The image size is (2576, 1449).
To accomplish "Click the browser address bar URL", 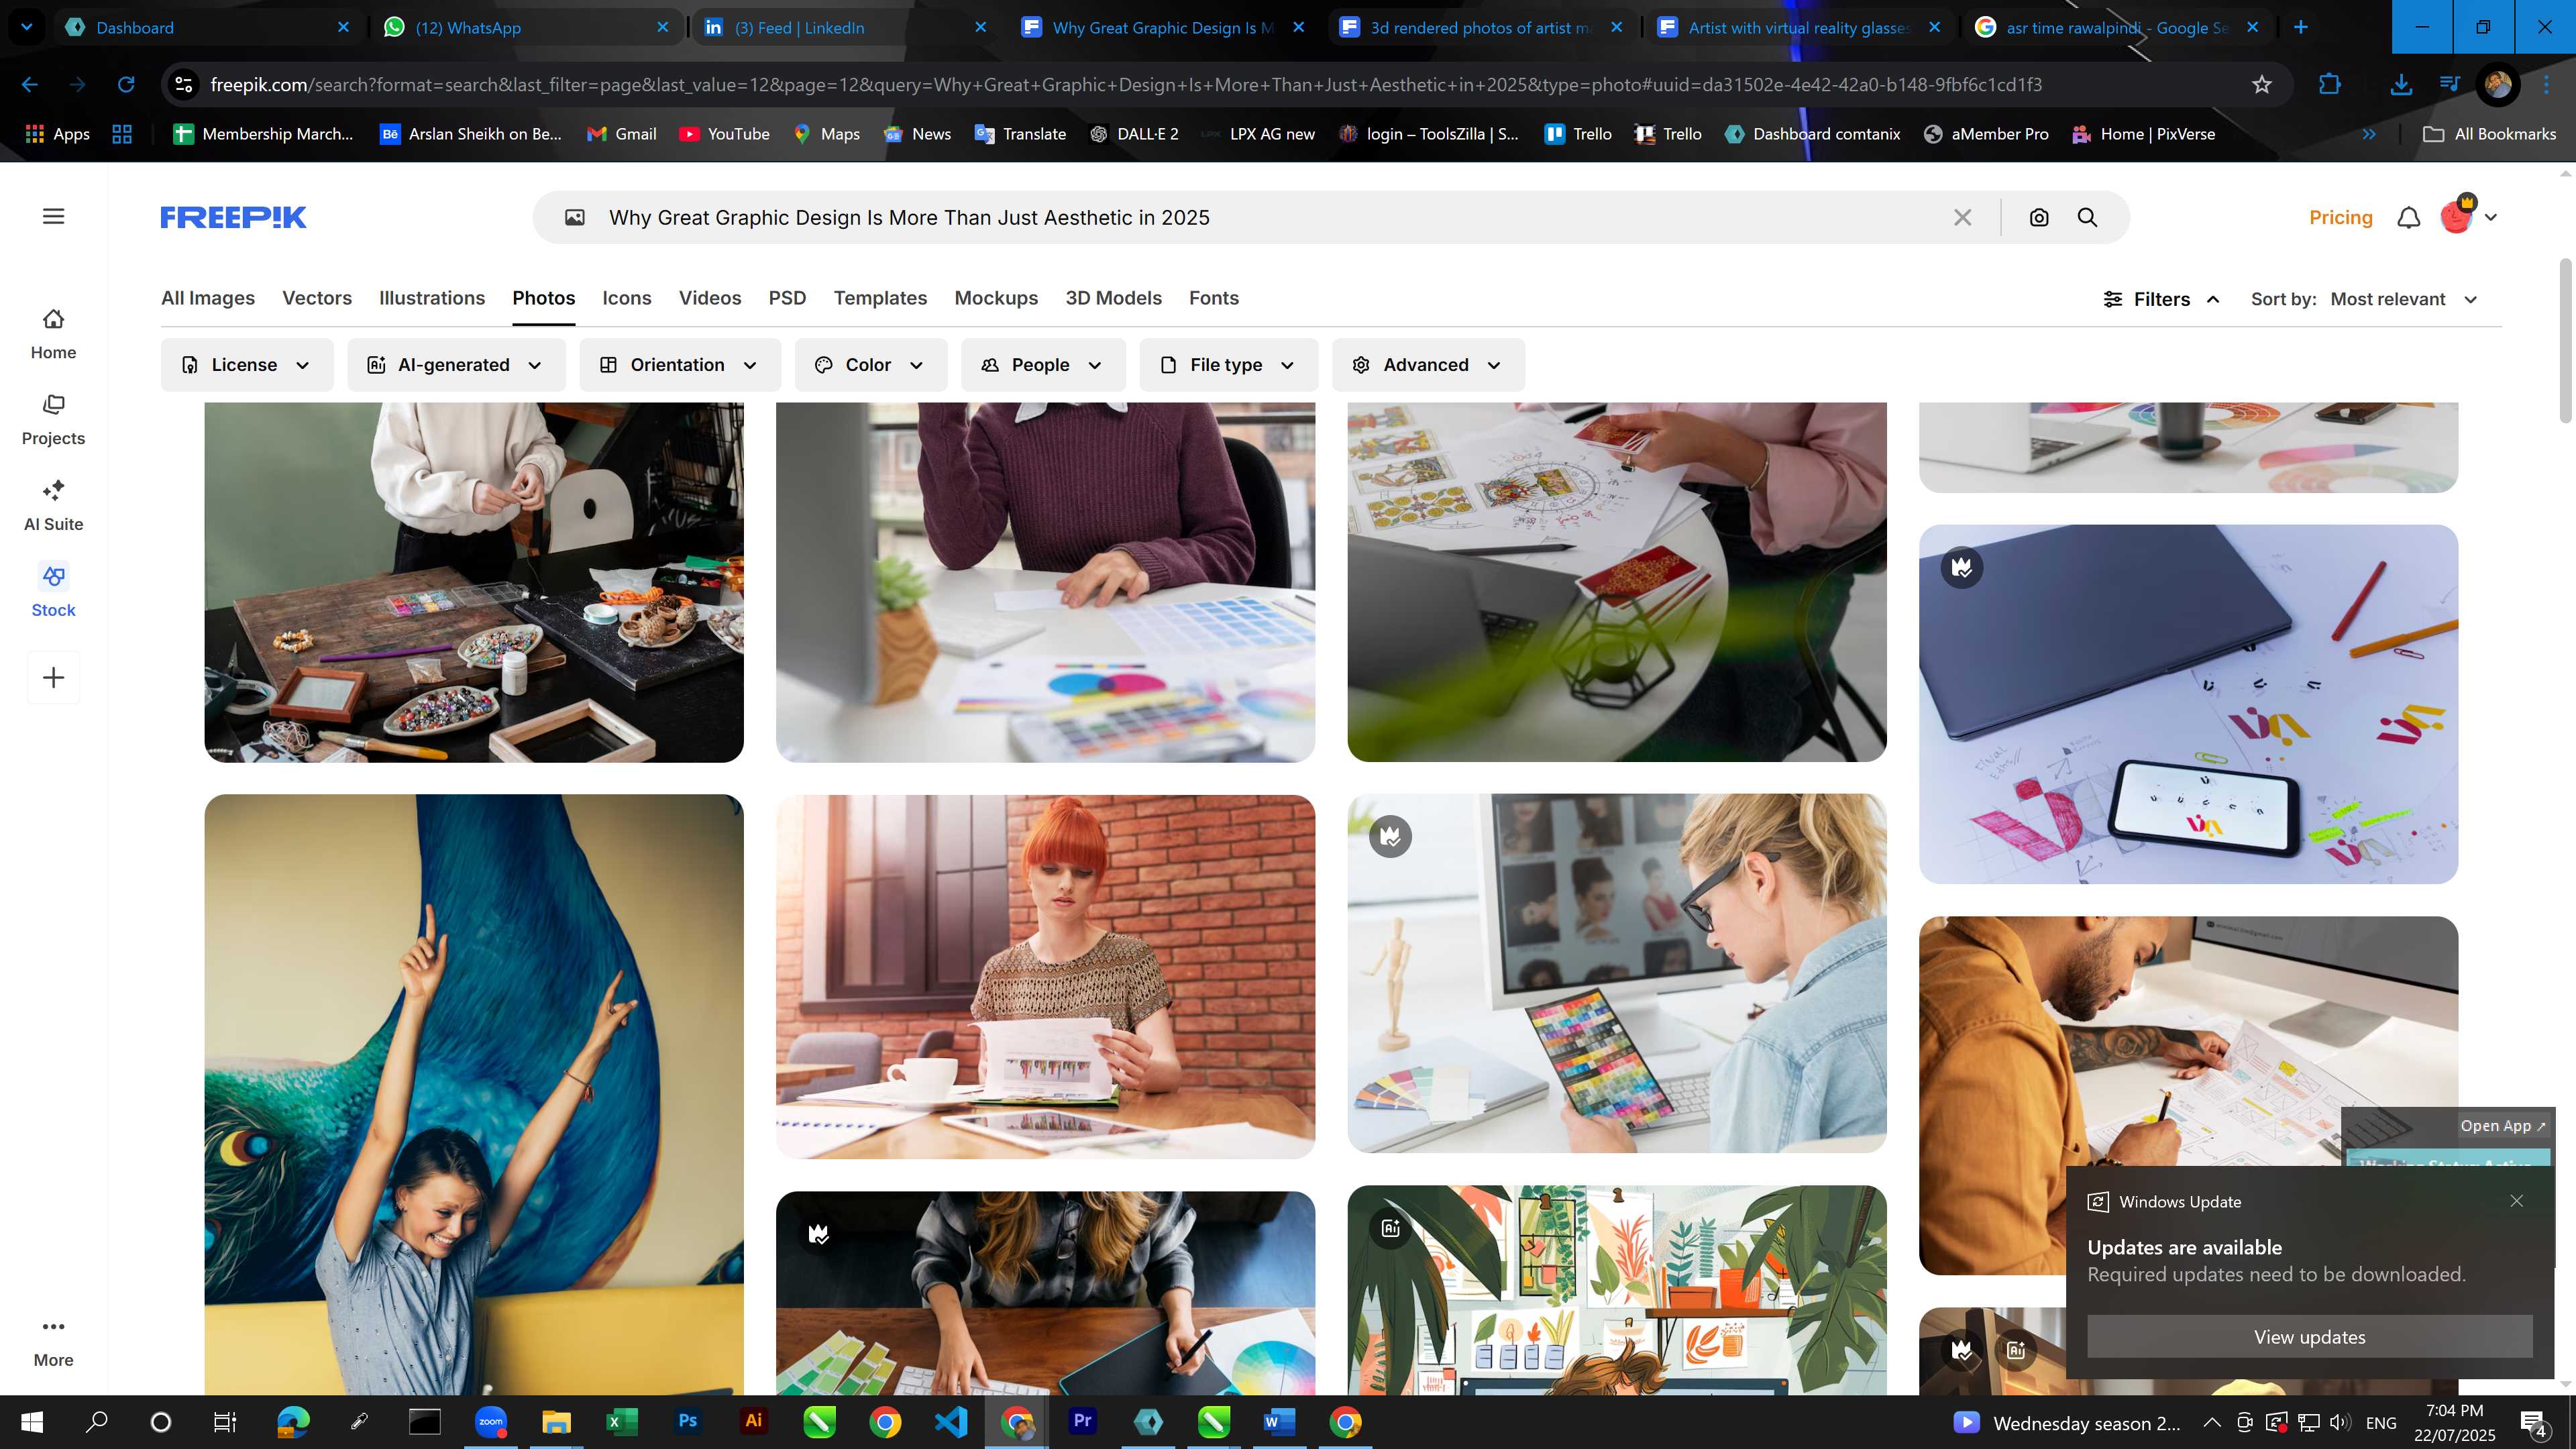I will pos(1125,85).
